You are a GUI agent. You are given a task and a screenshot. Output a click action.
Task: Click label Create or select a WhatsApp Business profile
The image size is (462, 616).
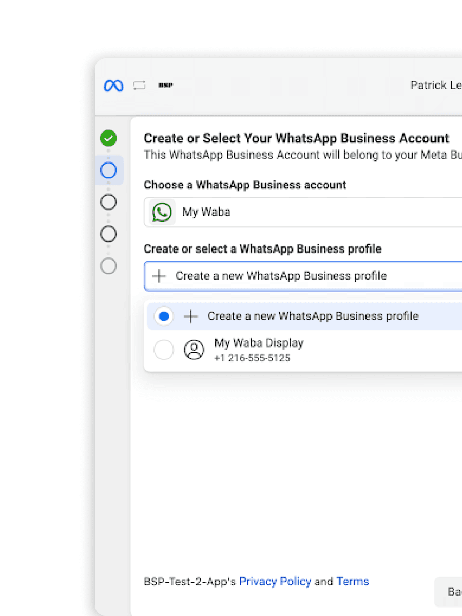pyautogui.click(x=262, y=249)
